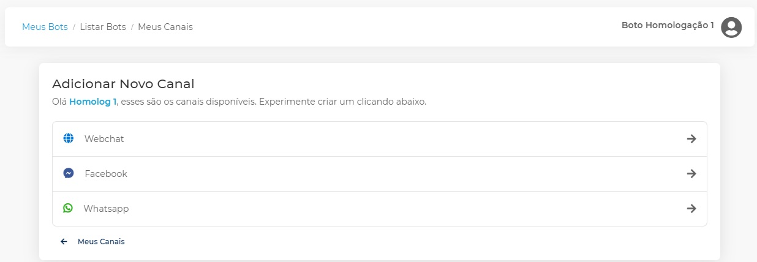Pick the Whatsapp channel label
Viewport: 757px width, 262px height.
[106, 209]
